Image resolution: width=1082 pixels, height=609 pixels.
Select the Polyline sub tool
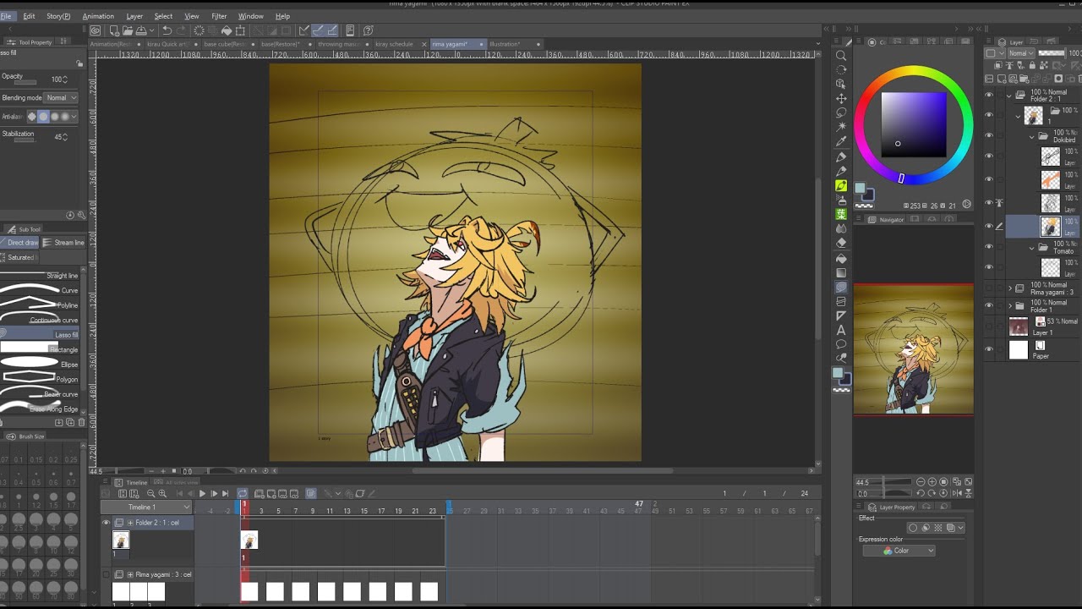click(x=40, y=305)
